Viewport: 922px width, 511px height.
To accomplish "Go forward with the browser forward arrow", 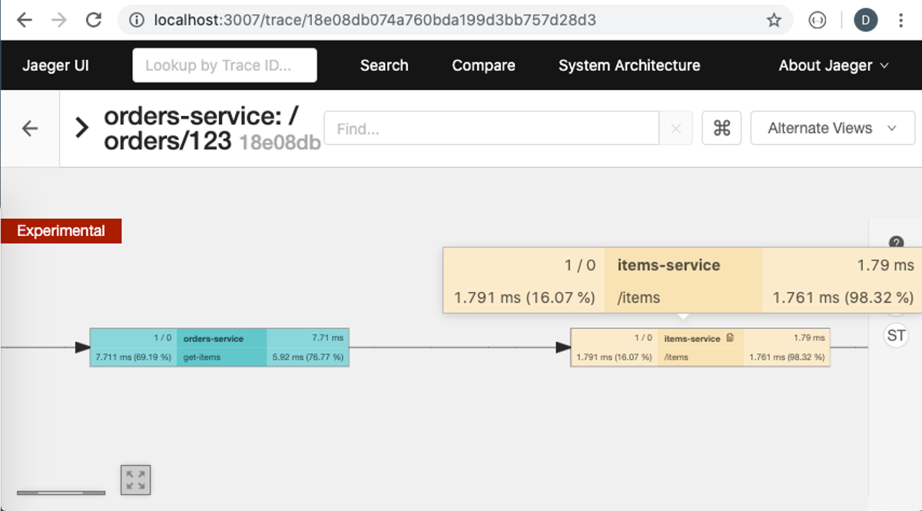I will pyautogui.click(x=59, y=20).
